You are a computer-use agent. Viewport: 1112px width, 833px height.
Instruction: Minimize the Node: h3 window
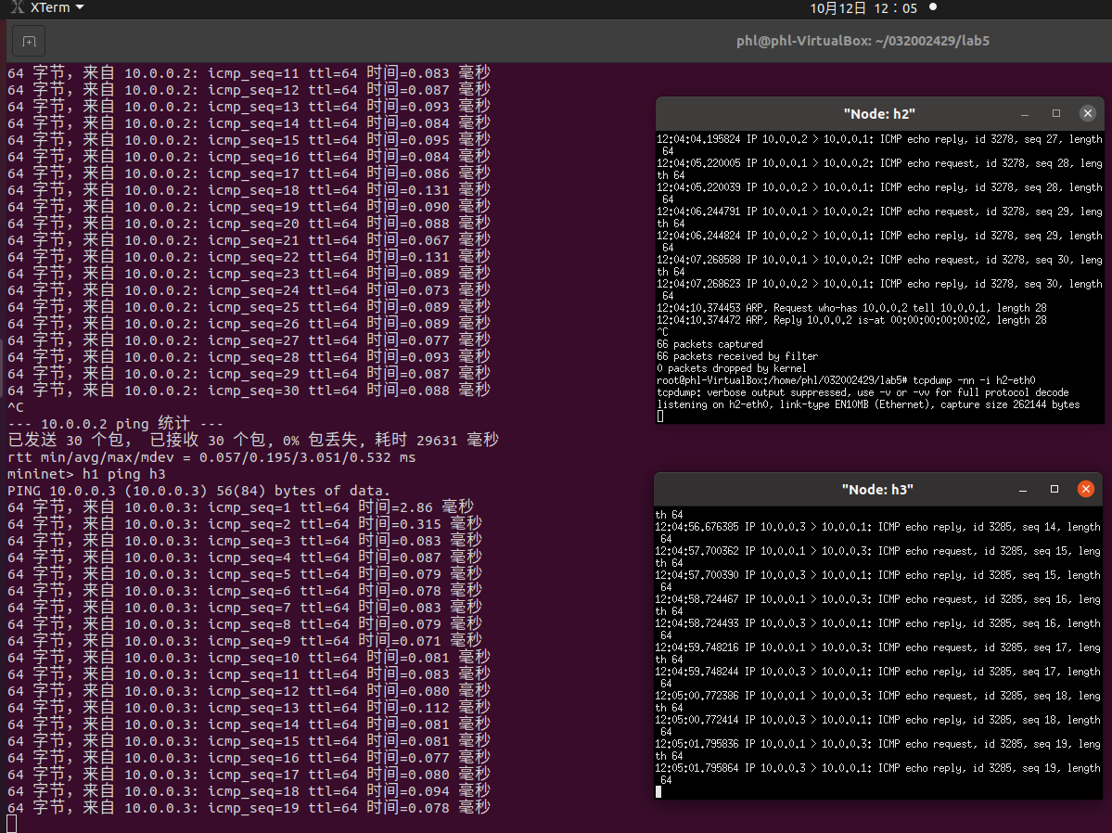[x=1023, y=490]
